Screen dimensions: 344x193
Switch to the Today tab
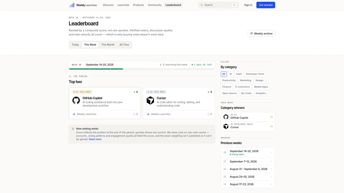point(75,45)
